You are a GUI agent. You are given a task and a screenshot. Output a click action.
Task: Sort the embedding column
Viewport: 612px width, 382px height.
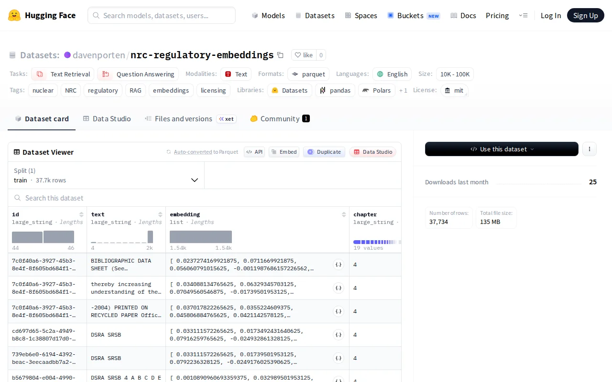point(344,214)
